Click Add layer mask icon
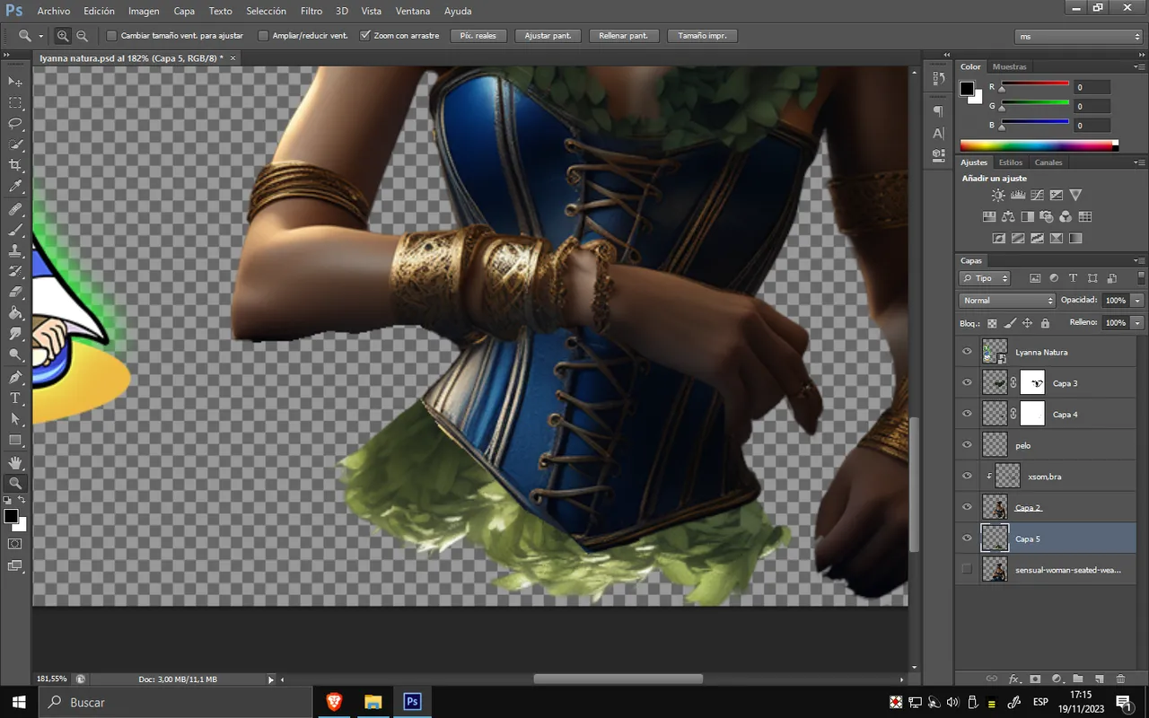This screenshot has width=1149, height=718. point(1035,679)
